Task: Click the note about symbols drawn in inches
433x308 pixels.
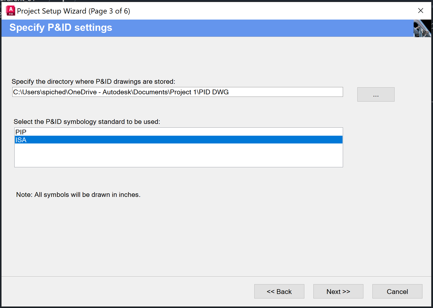Action: coord(78,195)
